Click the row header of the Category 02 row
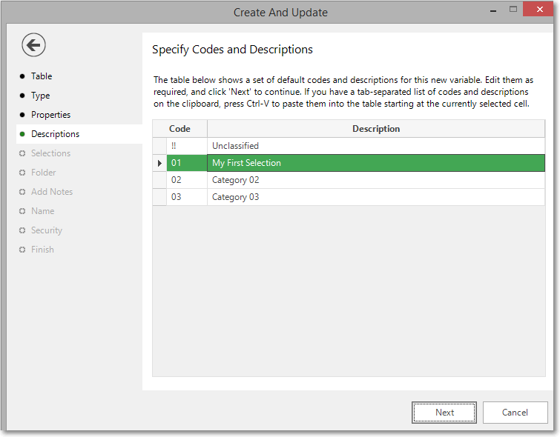Viewport: 560px width, 437px height. [159, 180]
